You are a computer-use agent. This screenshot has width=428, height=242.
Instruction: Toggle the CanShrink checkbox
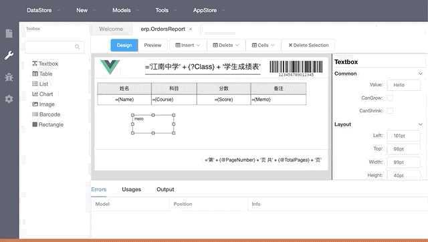390,110
